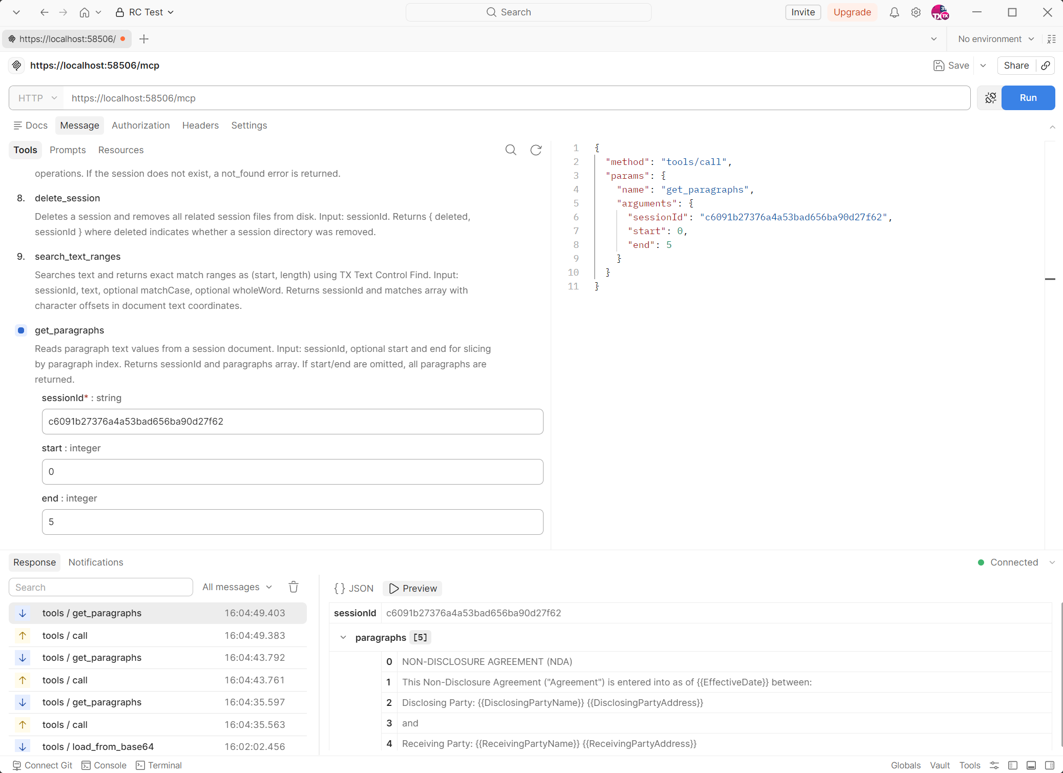Screen dimensions: 1063x773
Task: Toggle the bottom pane layout icon
Action: 1031,765
